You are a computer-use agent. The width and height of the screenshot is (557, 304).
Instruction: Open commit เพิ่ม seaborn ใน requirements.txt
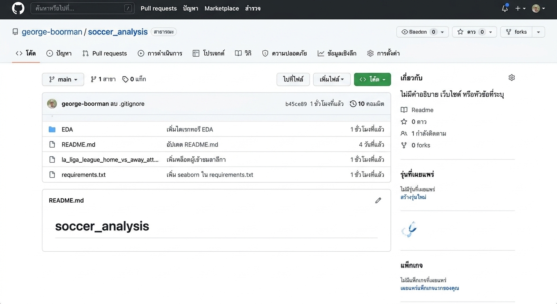(x=210, y=175)
